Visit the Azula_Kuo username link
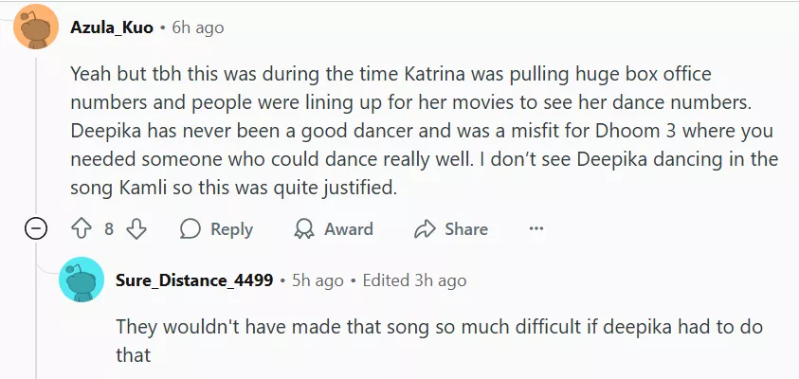799x379 pixels. [112, 27]
